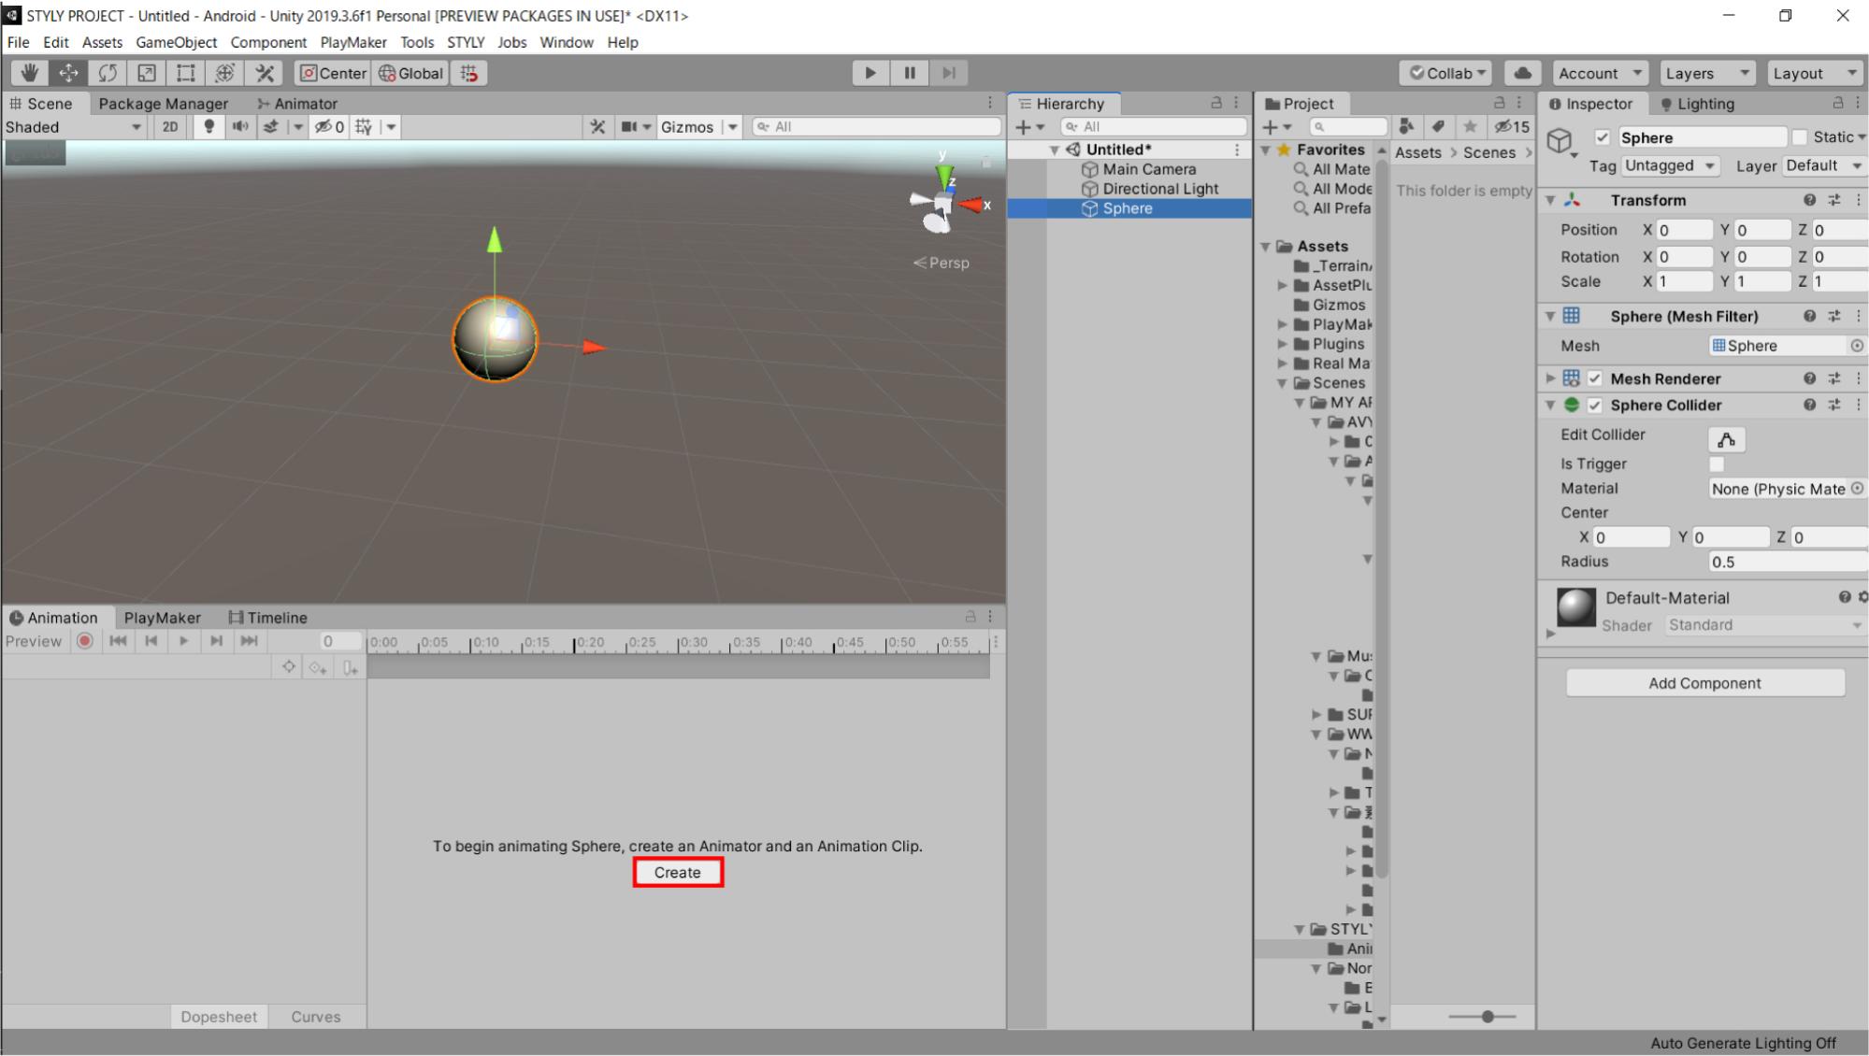
Task: Open the Layout dropdown
Action: click(x=1816, y=73)
